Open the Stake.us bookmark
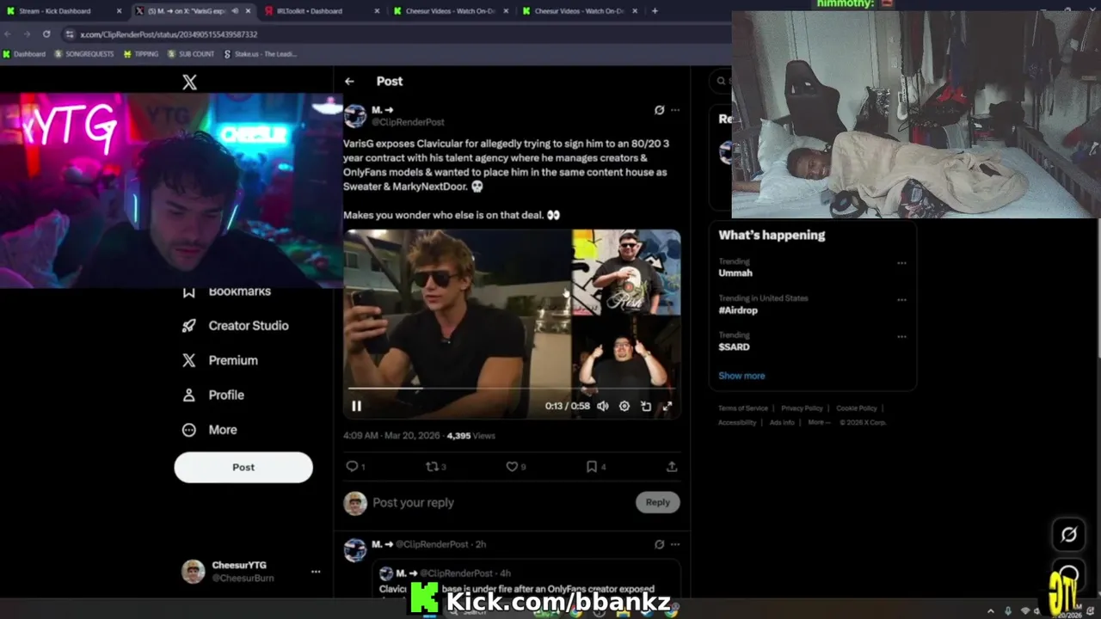The image size is (1101, 619). click(x=260, y=54)
